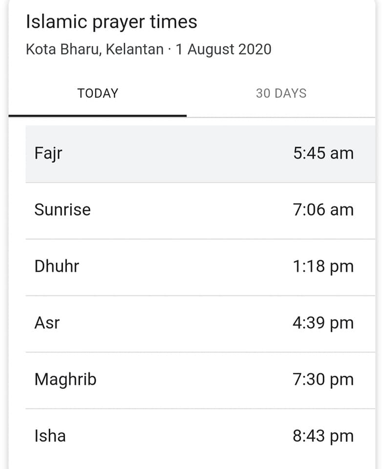
Task: Click the 4:39 pm Asr time
Action: tap(323, 323)
